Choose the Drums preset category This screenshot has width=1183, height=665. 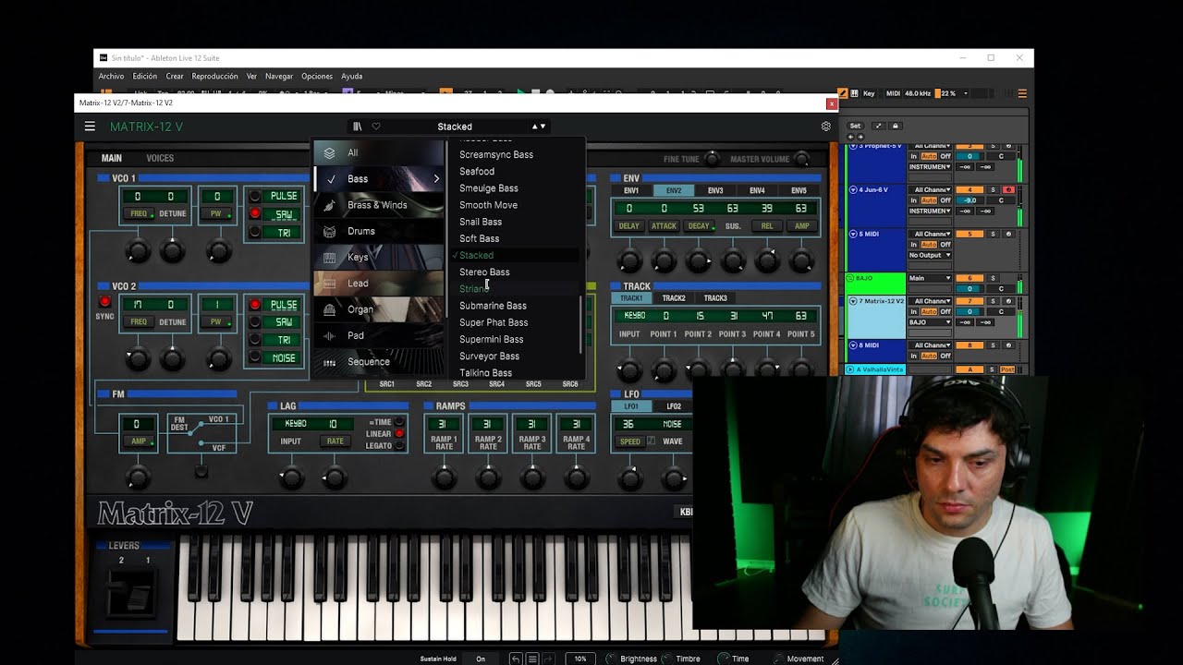[x=379, y=231]
